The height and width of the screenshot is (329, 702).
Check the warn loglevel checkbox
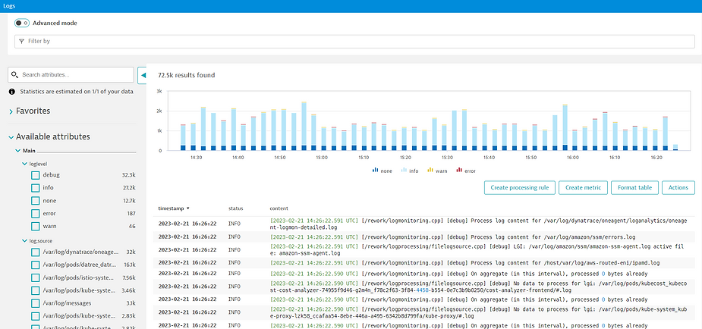click(x=36, y=226)
